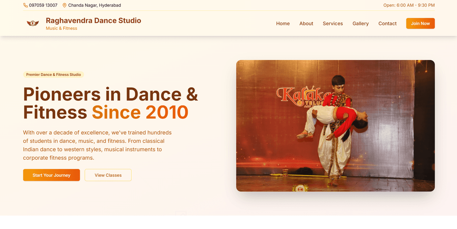Navigate to Services
The height and width of the screenshot is (229, 457).
click(x=332, y=24)
